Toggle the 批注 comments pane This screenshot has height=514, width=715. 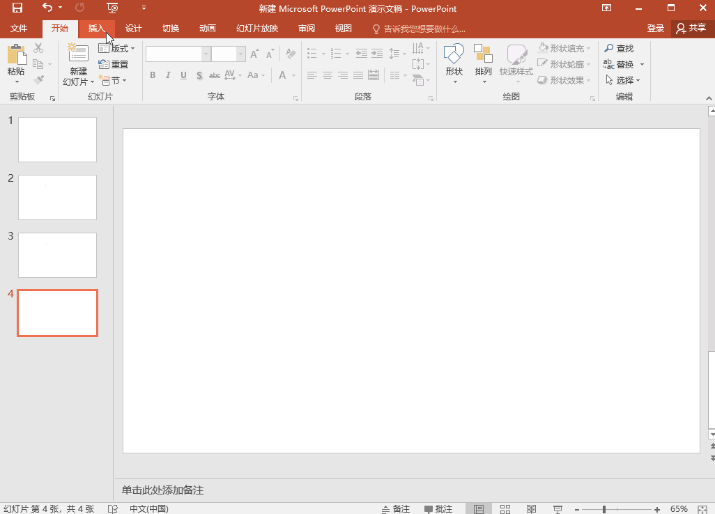pyautogui.click(x=438, y=509)
